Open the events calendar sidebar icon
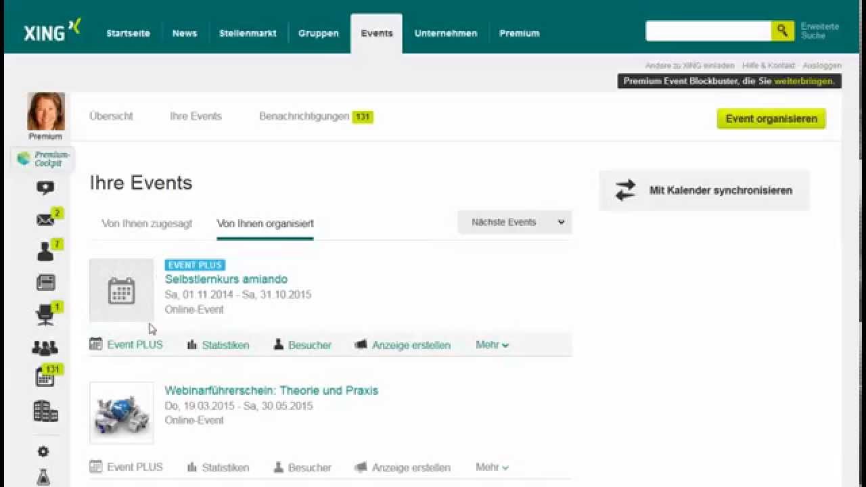The height and width of the screenshot is (487, 866). click(45, 377)
